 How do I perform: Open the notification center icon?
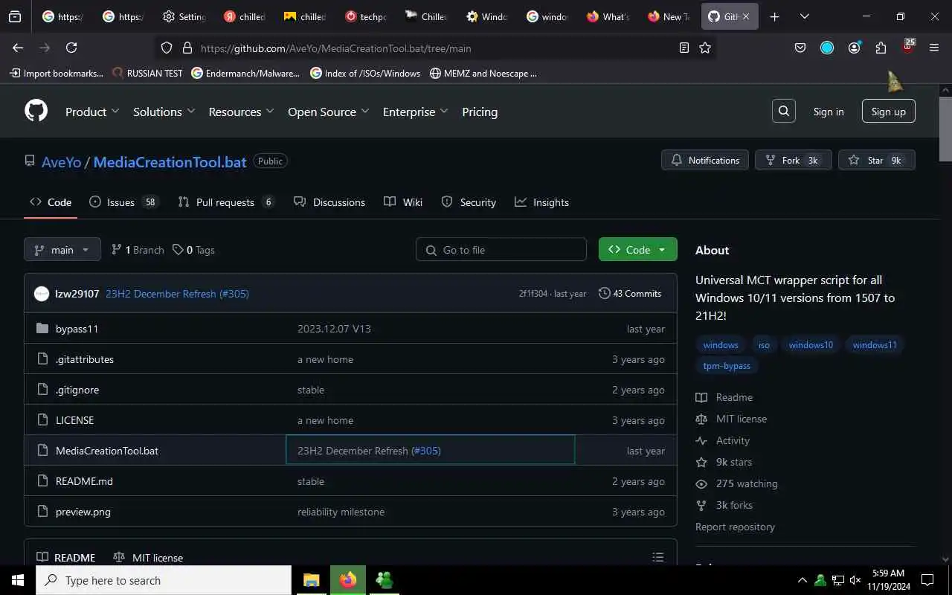pyautogui.click(x=927, y=580)
